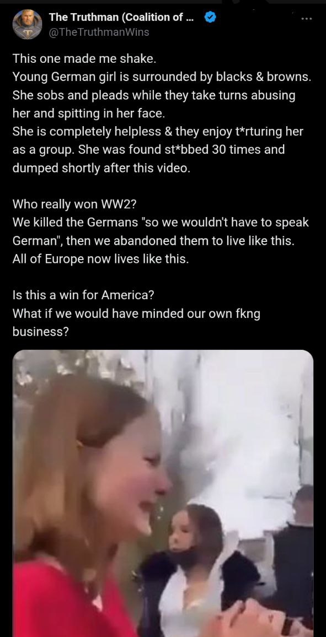Click the blue verified checkmark badge
The image size is (326, 637).
[210, 18]
